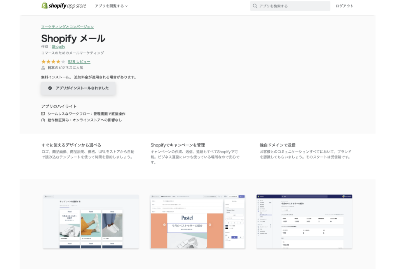Click コマースのためのメールマーケティング tagline
The height and width of the screenshot is (277, 398).
(x=73, y=53)
